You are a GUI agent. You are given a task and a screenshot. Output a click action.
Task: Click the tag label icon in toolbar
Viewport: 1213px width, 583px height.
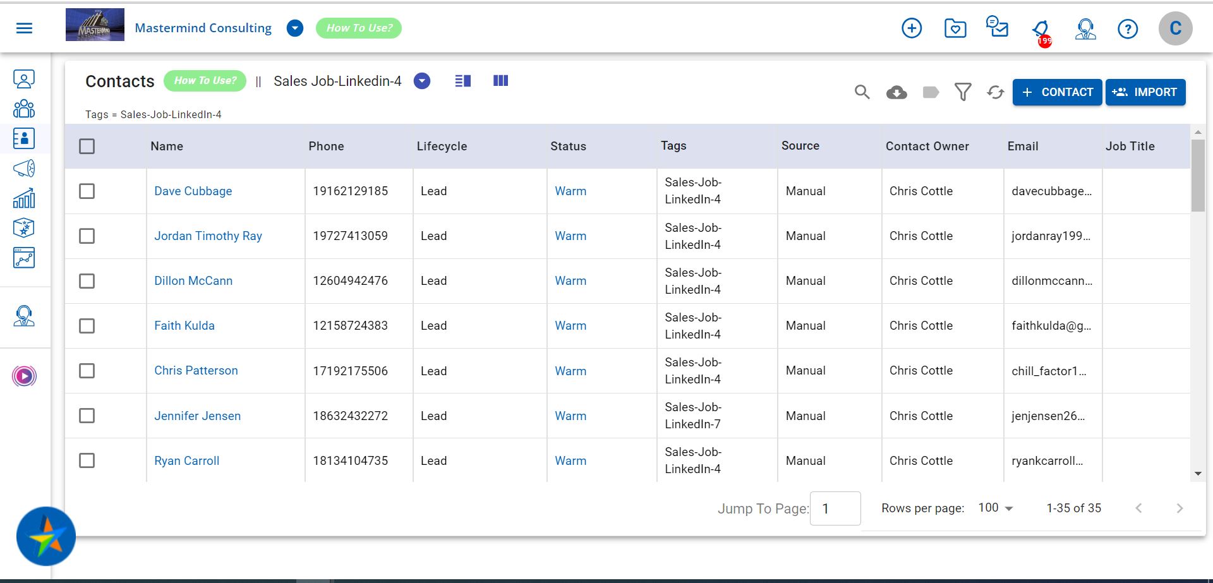(931, 93)
